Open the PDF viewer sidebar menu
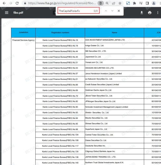The image size is (161, 165). [7, 13]
